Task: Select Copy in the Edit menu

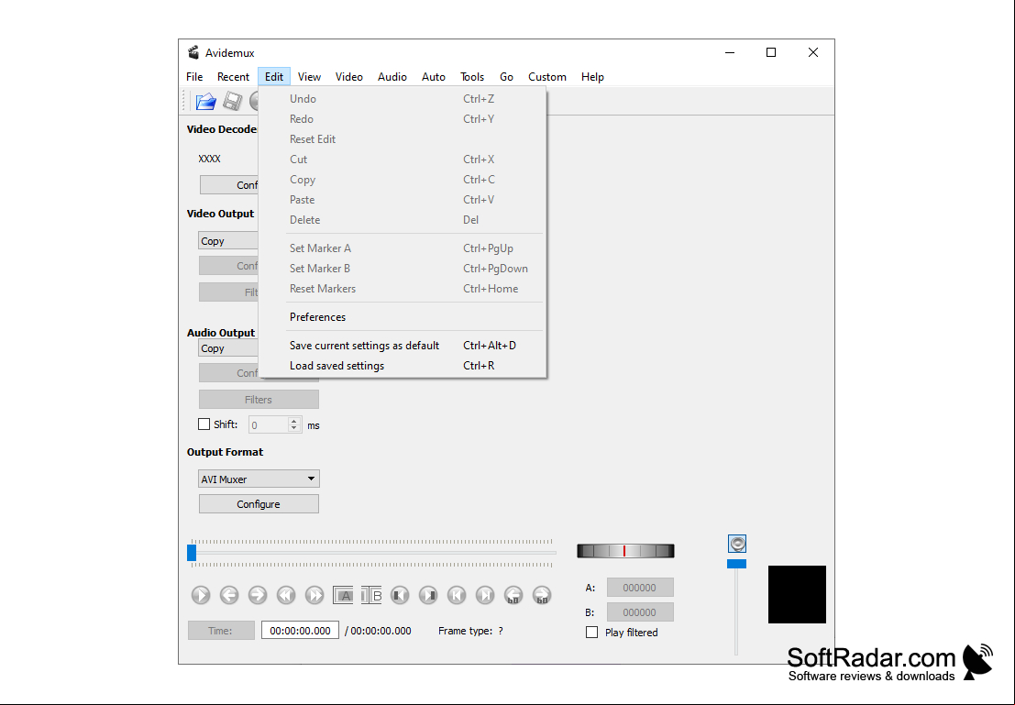Action: (x=403, y=180)
